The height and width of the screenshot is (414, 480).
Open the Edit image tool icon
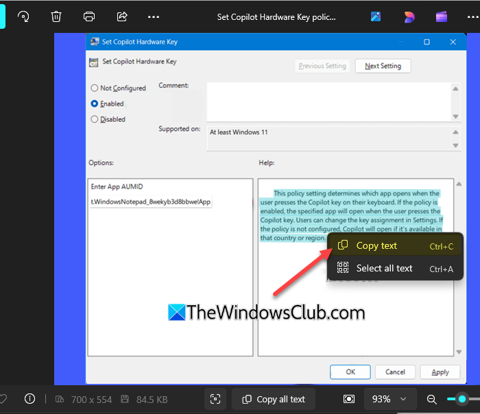pos(376,16)
